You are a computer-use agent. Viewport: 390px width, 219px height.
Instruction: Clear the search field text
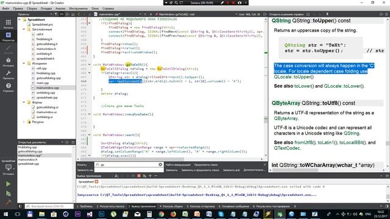coord(160,164)
